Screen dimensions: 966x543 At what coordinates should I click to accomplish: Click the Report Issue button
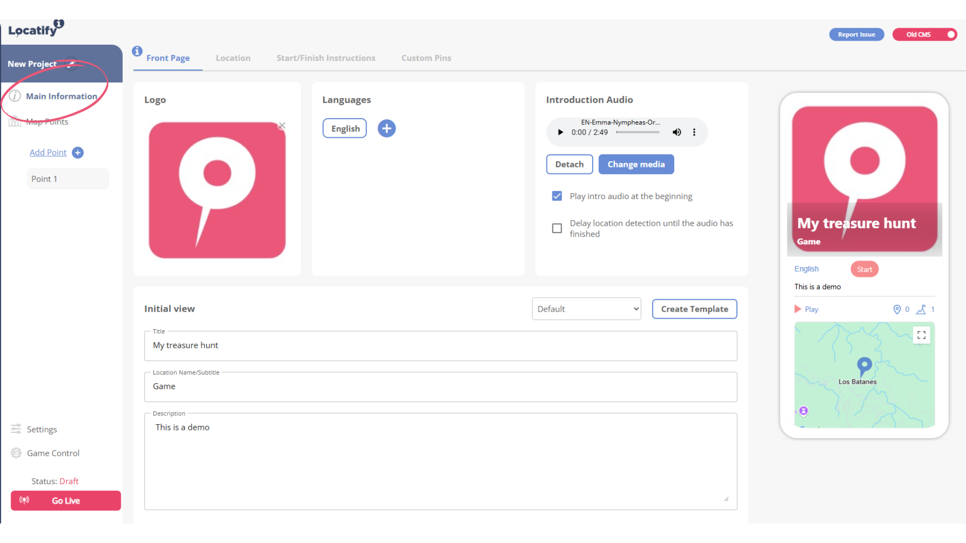856,34
